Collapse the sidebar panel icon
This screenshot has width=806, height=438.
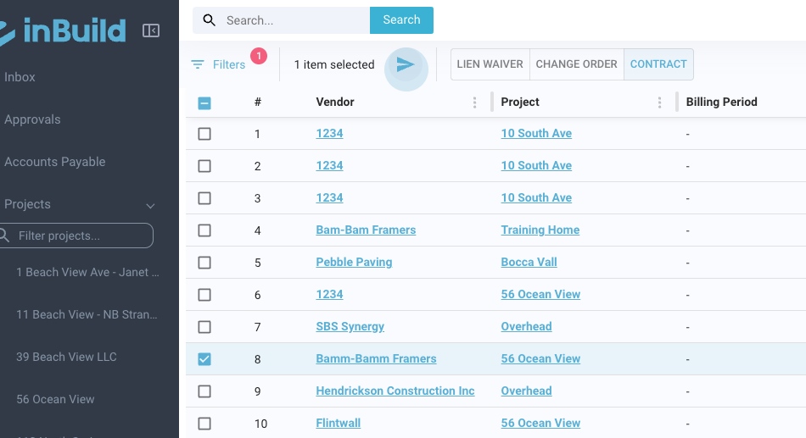tap(151, 31)
